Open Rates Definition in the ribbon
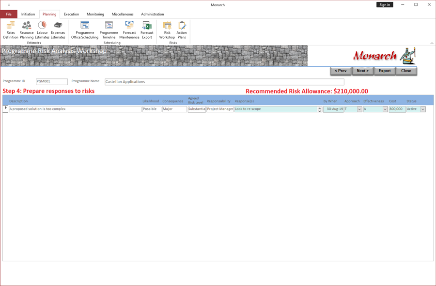The width and height of the screenshot is (436, 286). pyautogui.click(x=11, y=30)
